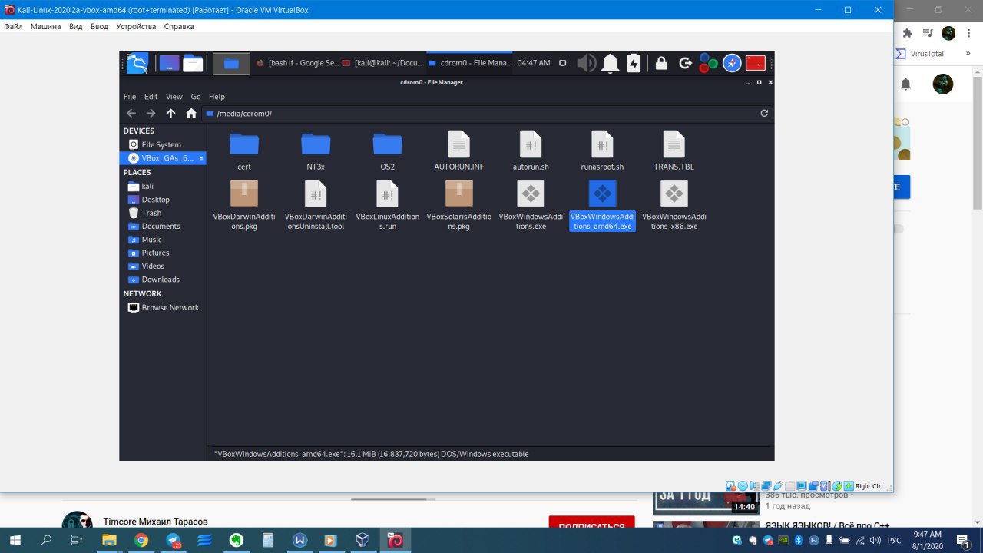Open the File menu in File Manager
This screenshot has height=553, width=983.
(130, 97)
